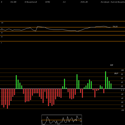125x125 pixels.
Task: Click the -20 label on MR axis
Action: (x=122, y=94)
